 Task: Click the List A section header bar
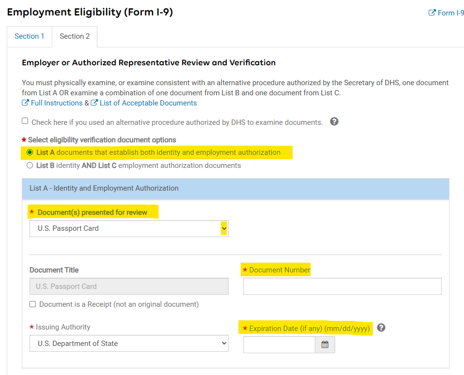pyautogui.click(x=235, y=188)
